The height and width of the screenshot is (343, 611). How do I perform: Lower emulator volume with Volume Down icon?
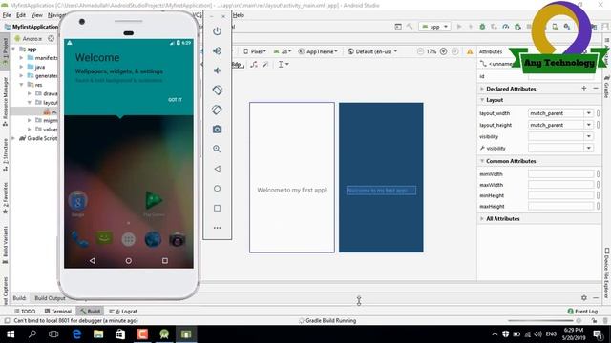217,71
